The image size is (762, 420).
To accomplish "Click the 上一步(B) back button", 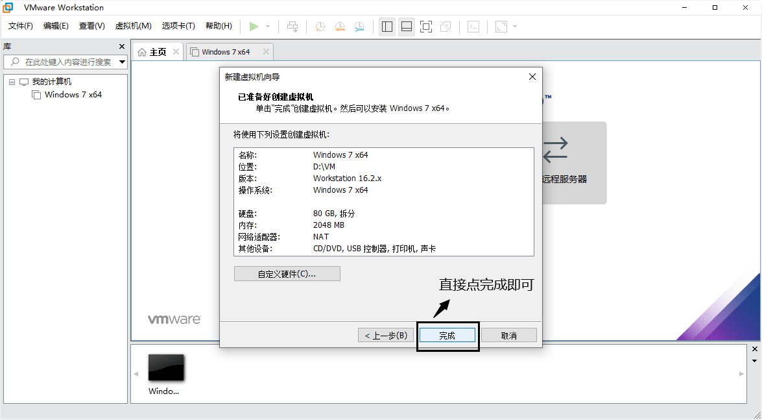I will 386,336.
